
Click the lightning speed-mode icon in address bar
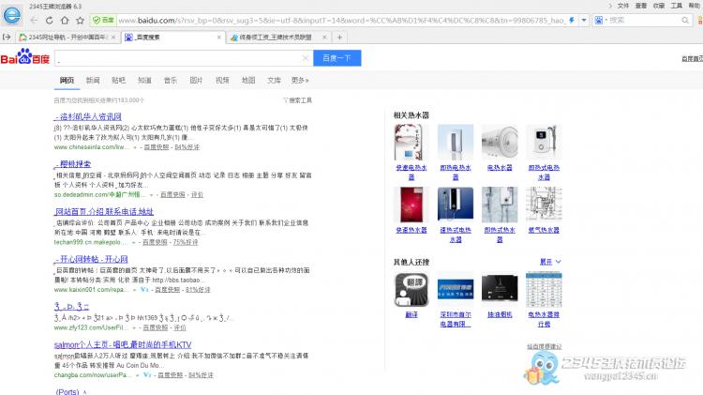(x=572, y=21)
